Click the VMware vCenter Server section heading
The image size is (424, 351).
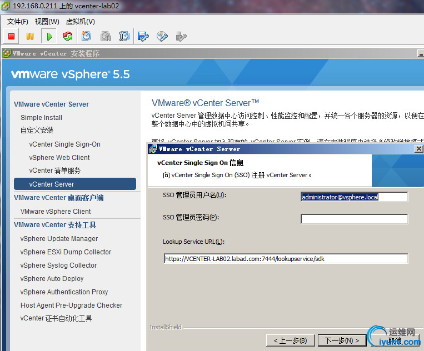51,104
